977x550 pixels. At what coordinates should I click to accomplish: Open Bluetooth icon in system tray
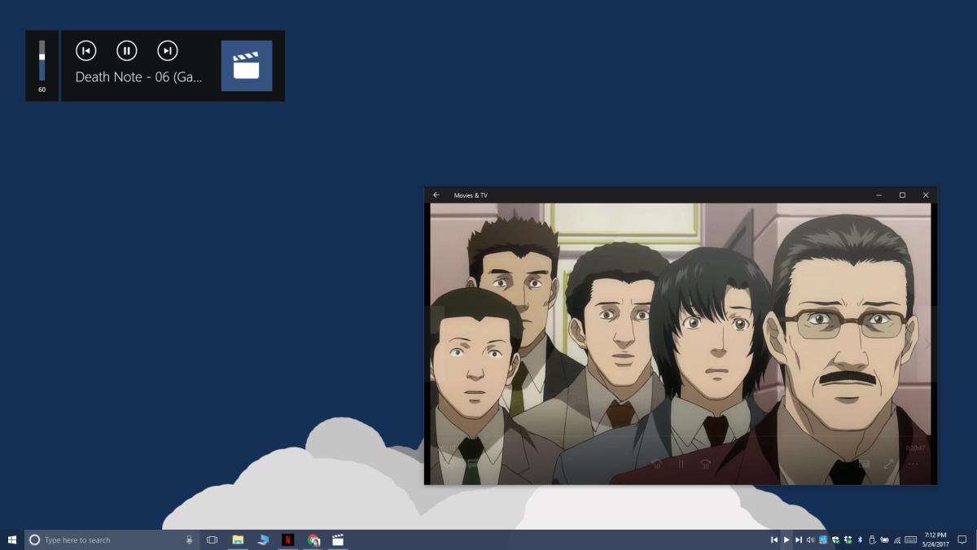860,539
